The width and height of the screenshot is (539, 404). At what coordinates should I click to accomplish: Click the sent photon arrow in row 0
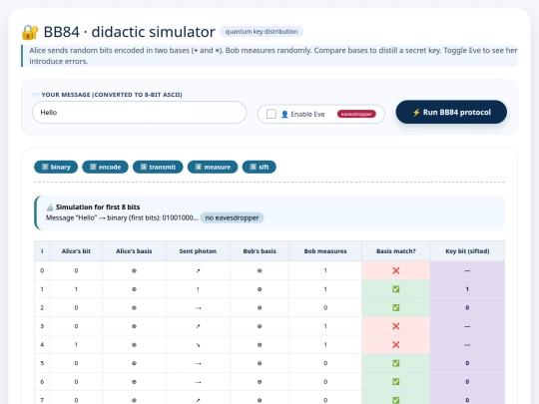(198, 270)
